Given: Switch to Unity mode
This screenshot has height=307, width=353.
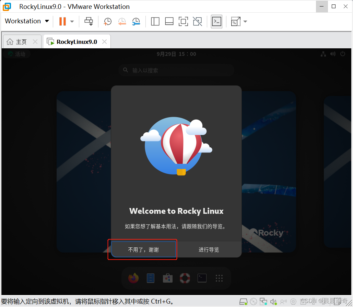Looking at the screenshot, I should coord(198,22).
